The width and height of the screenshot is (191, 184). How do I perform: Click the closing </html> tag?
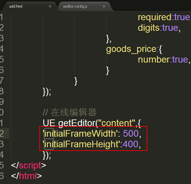click(x=27, y=176)
